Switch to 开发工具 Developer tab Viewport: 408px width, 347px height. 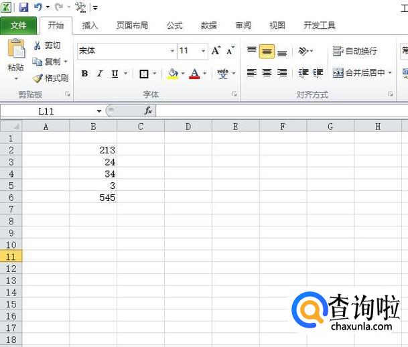coord(320,25)
